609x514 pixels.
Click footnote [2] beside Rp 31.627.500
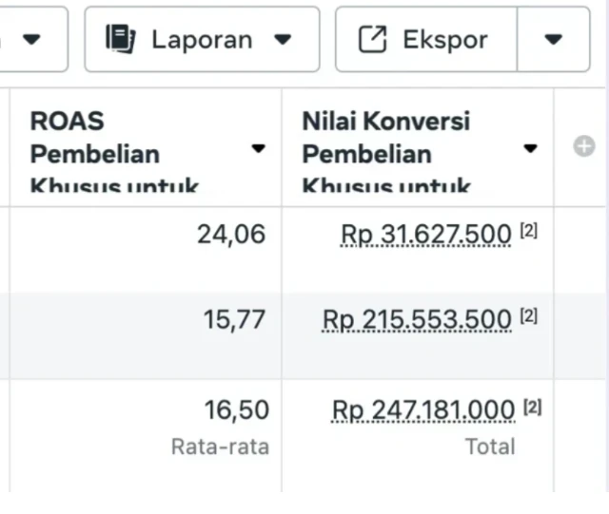(x=529, y=231)
